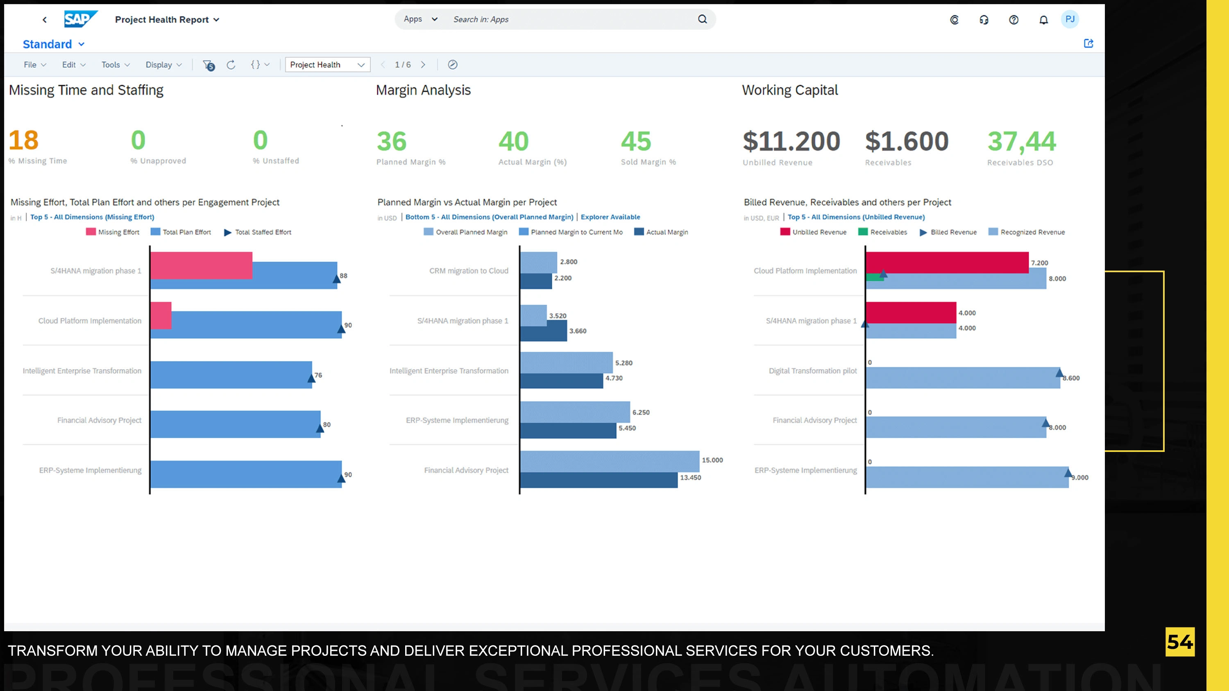
Task: Open the notifications bell
Action: [x=1043, y=20]
